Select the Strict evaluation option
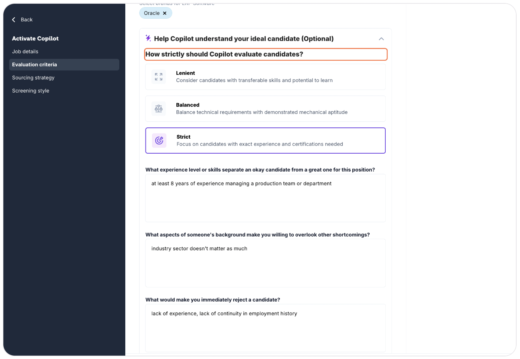Screen dimensions: 520x359 coord(265,141)
